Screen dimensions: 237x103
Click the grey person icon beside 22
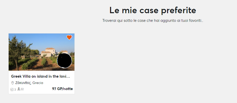coord(19,89)
